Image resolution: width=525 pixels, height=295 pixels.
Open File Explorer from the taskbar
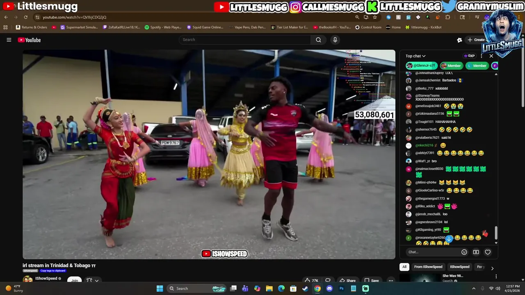269,288
